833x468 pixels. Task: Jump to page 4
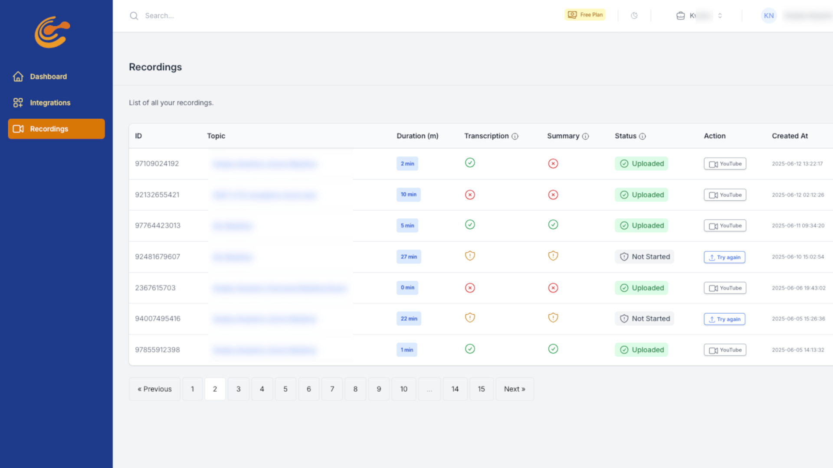262,389
